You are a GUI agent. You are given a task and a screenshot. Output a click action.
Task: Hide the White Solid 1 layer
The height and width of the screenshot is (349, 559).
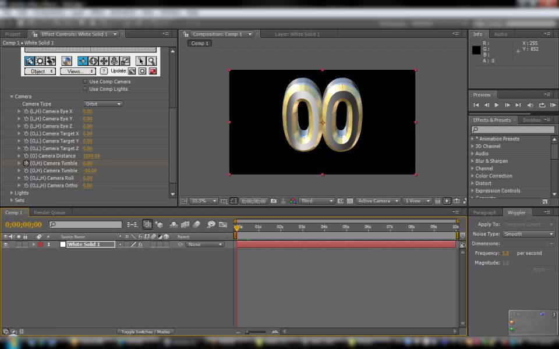pyautogui.click(x=6, y=245)
